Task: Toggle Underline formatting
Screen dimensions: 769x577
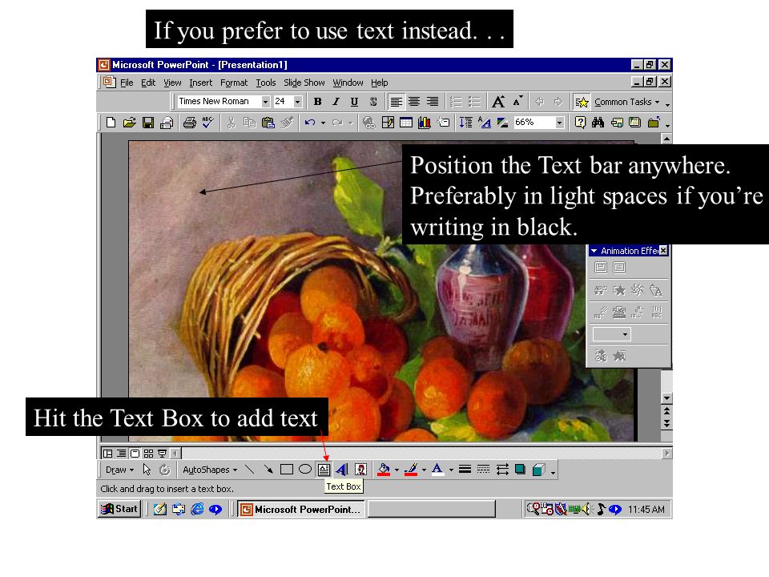Action: click(x=354, y=102)
